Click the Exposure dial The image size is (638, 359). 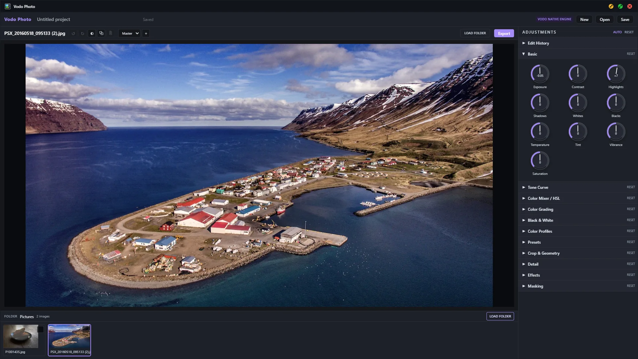coord(540,73)
